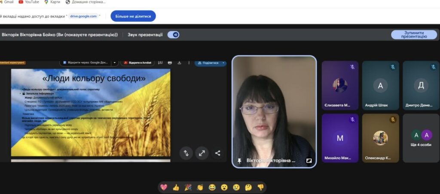The image size is (440, 194).
Task: Expand the Поділитися dropdown arrow
Action: 223,63
